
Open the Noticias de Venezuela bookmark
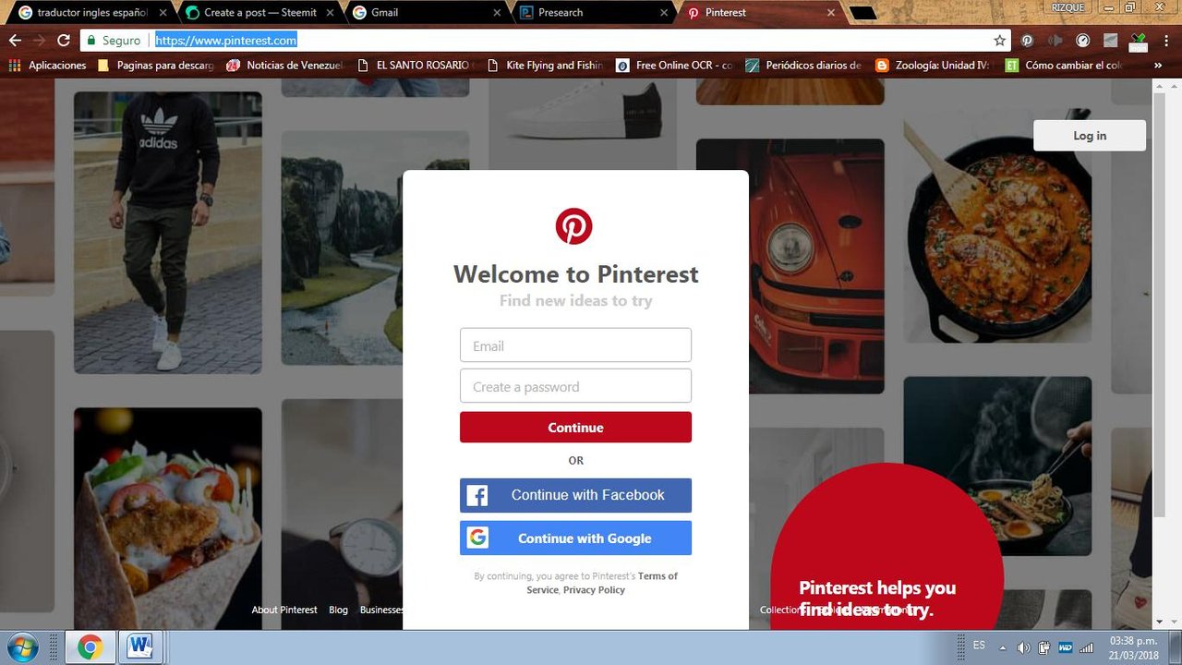pos(284,66)
